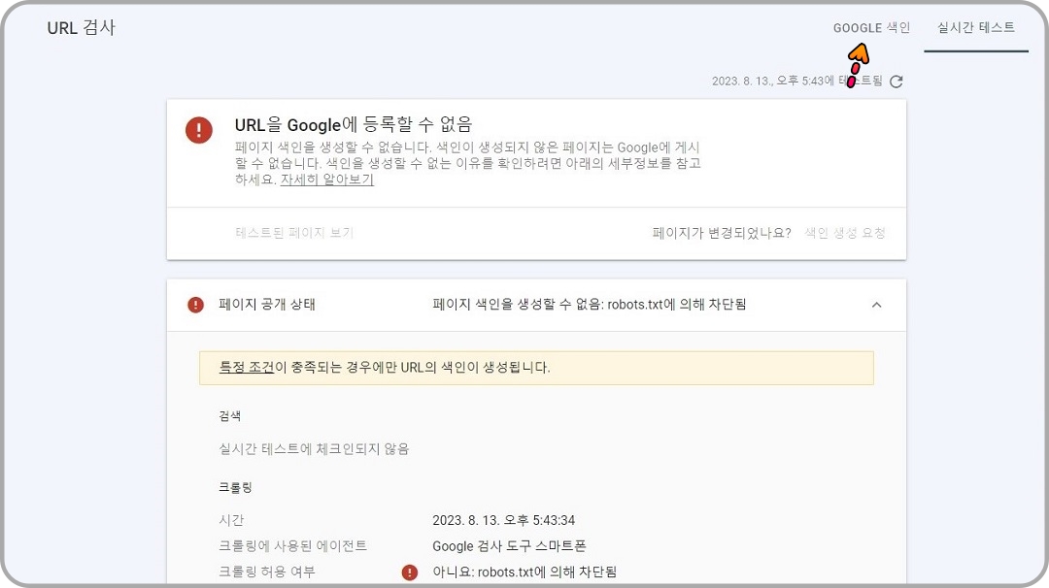Click the error icon beside 아니요: robots.txt에 의해 차단됨
Viewport: 1049px width, 588px height.
(410, 572)
